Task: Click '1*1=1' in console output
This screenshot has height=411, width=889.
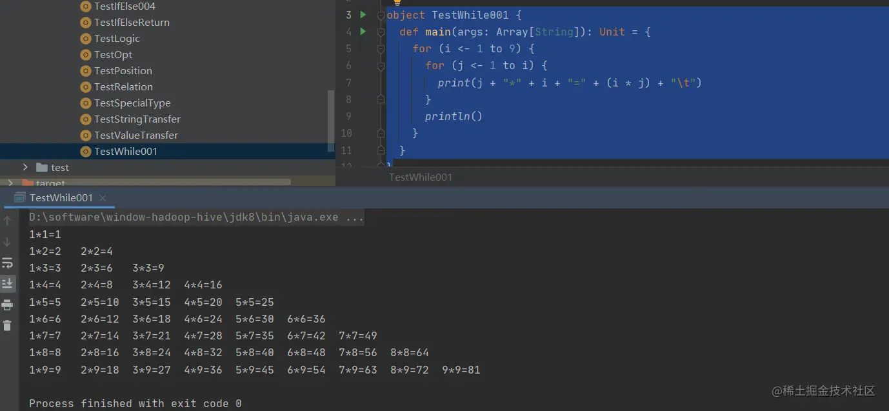Action: (45, 235)
